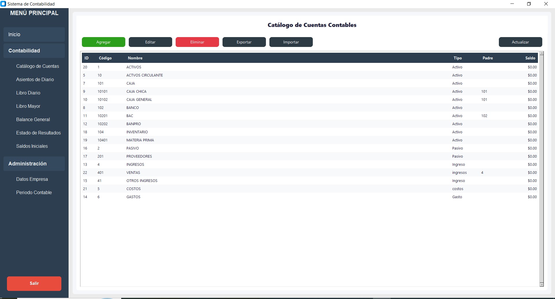Open Asientos de Diario from the sidebar
The height and width of the screenshot is (299, 555).
pyautogui.click(x=35, y=79)
